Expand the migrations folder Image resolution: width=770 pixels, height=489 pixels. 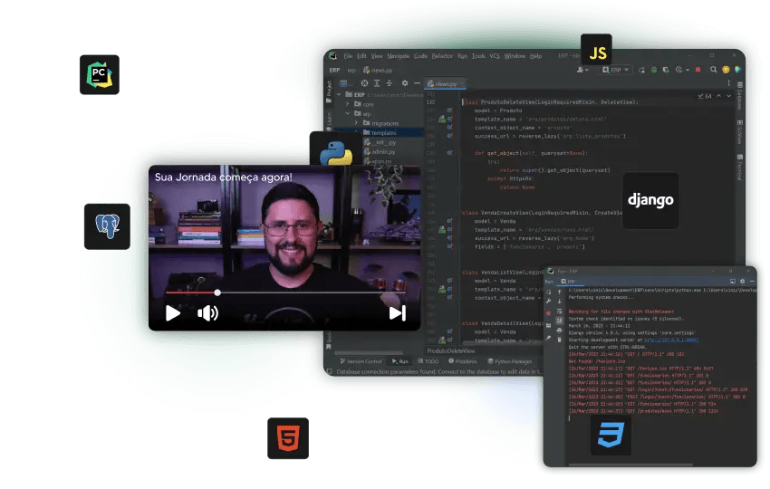[x=357, y=123]
